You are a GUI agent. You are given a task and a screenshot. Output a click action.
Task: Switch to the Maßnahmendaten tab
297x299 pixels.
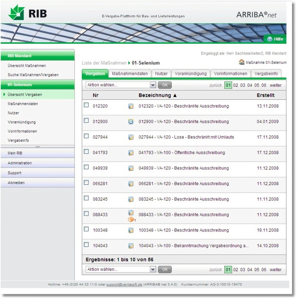coord(130,73)
